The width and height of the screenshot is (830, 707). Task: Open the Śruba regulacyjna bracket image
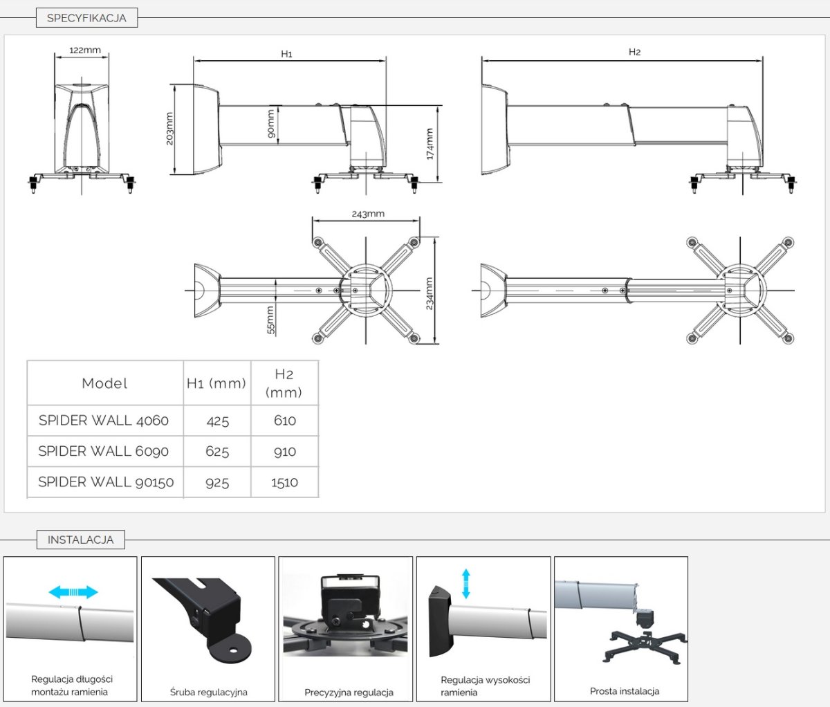click(x=207, y=619)
